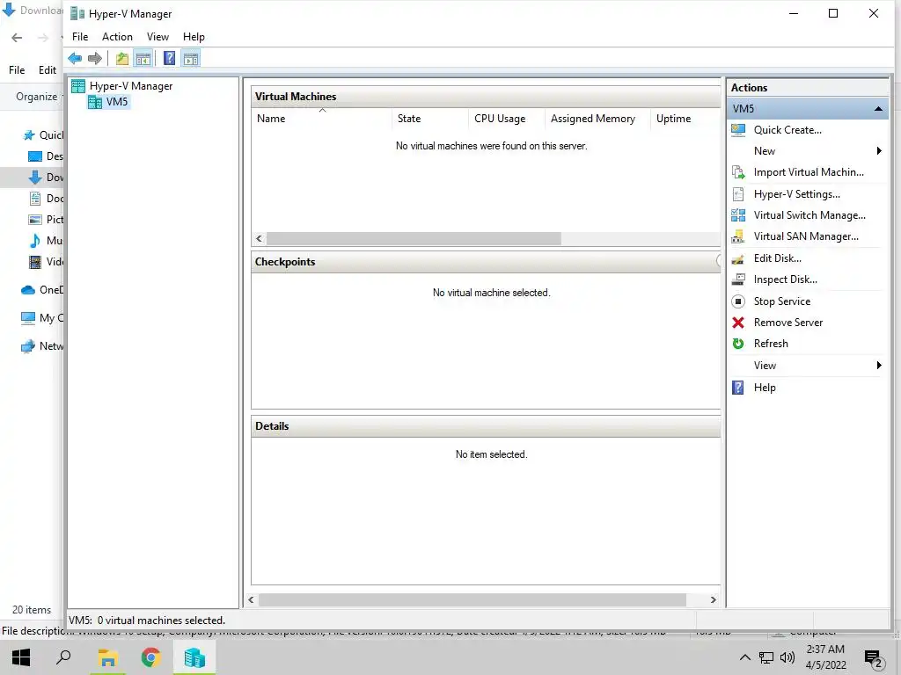Click Quick Create... action link
This screenshot has width=901, height=675.
pos(787,130)
